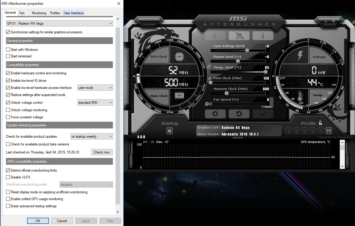Minimize the Afterburner skin window
355x226 pixels.
326,21
